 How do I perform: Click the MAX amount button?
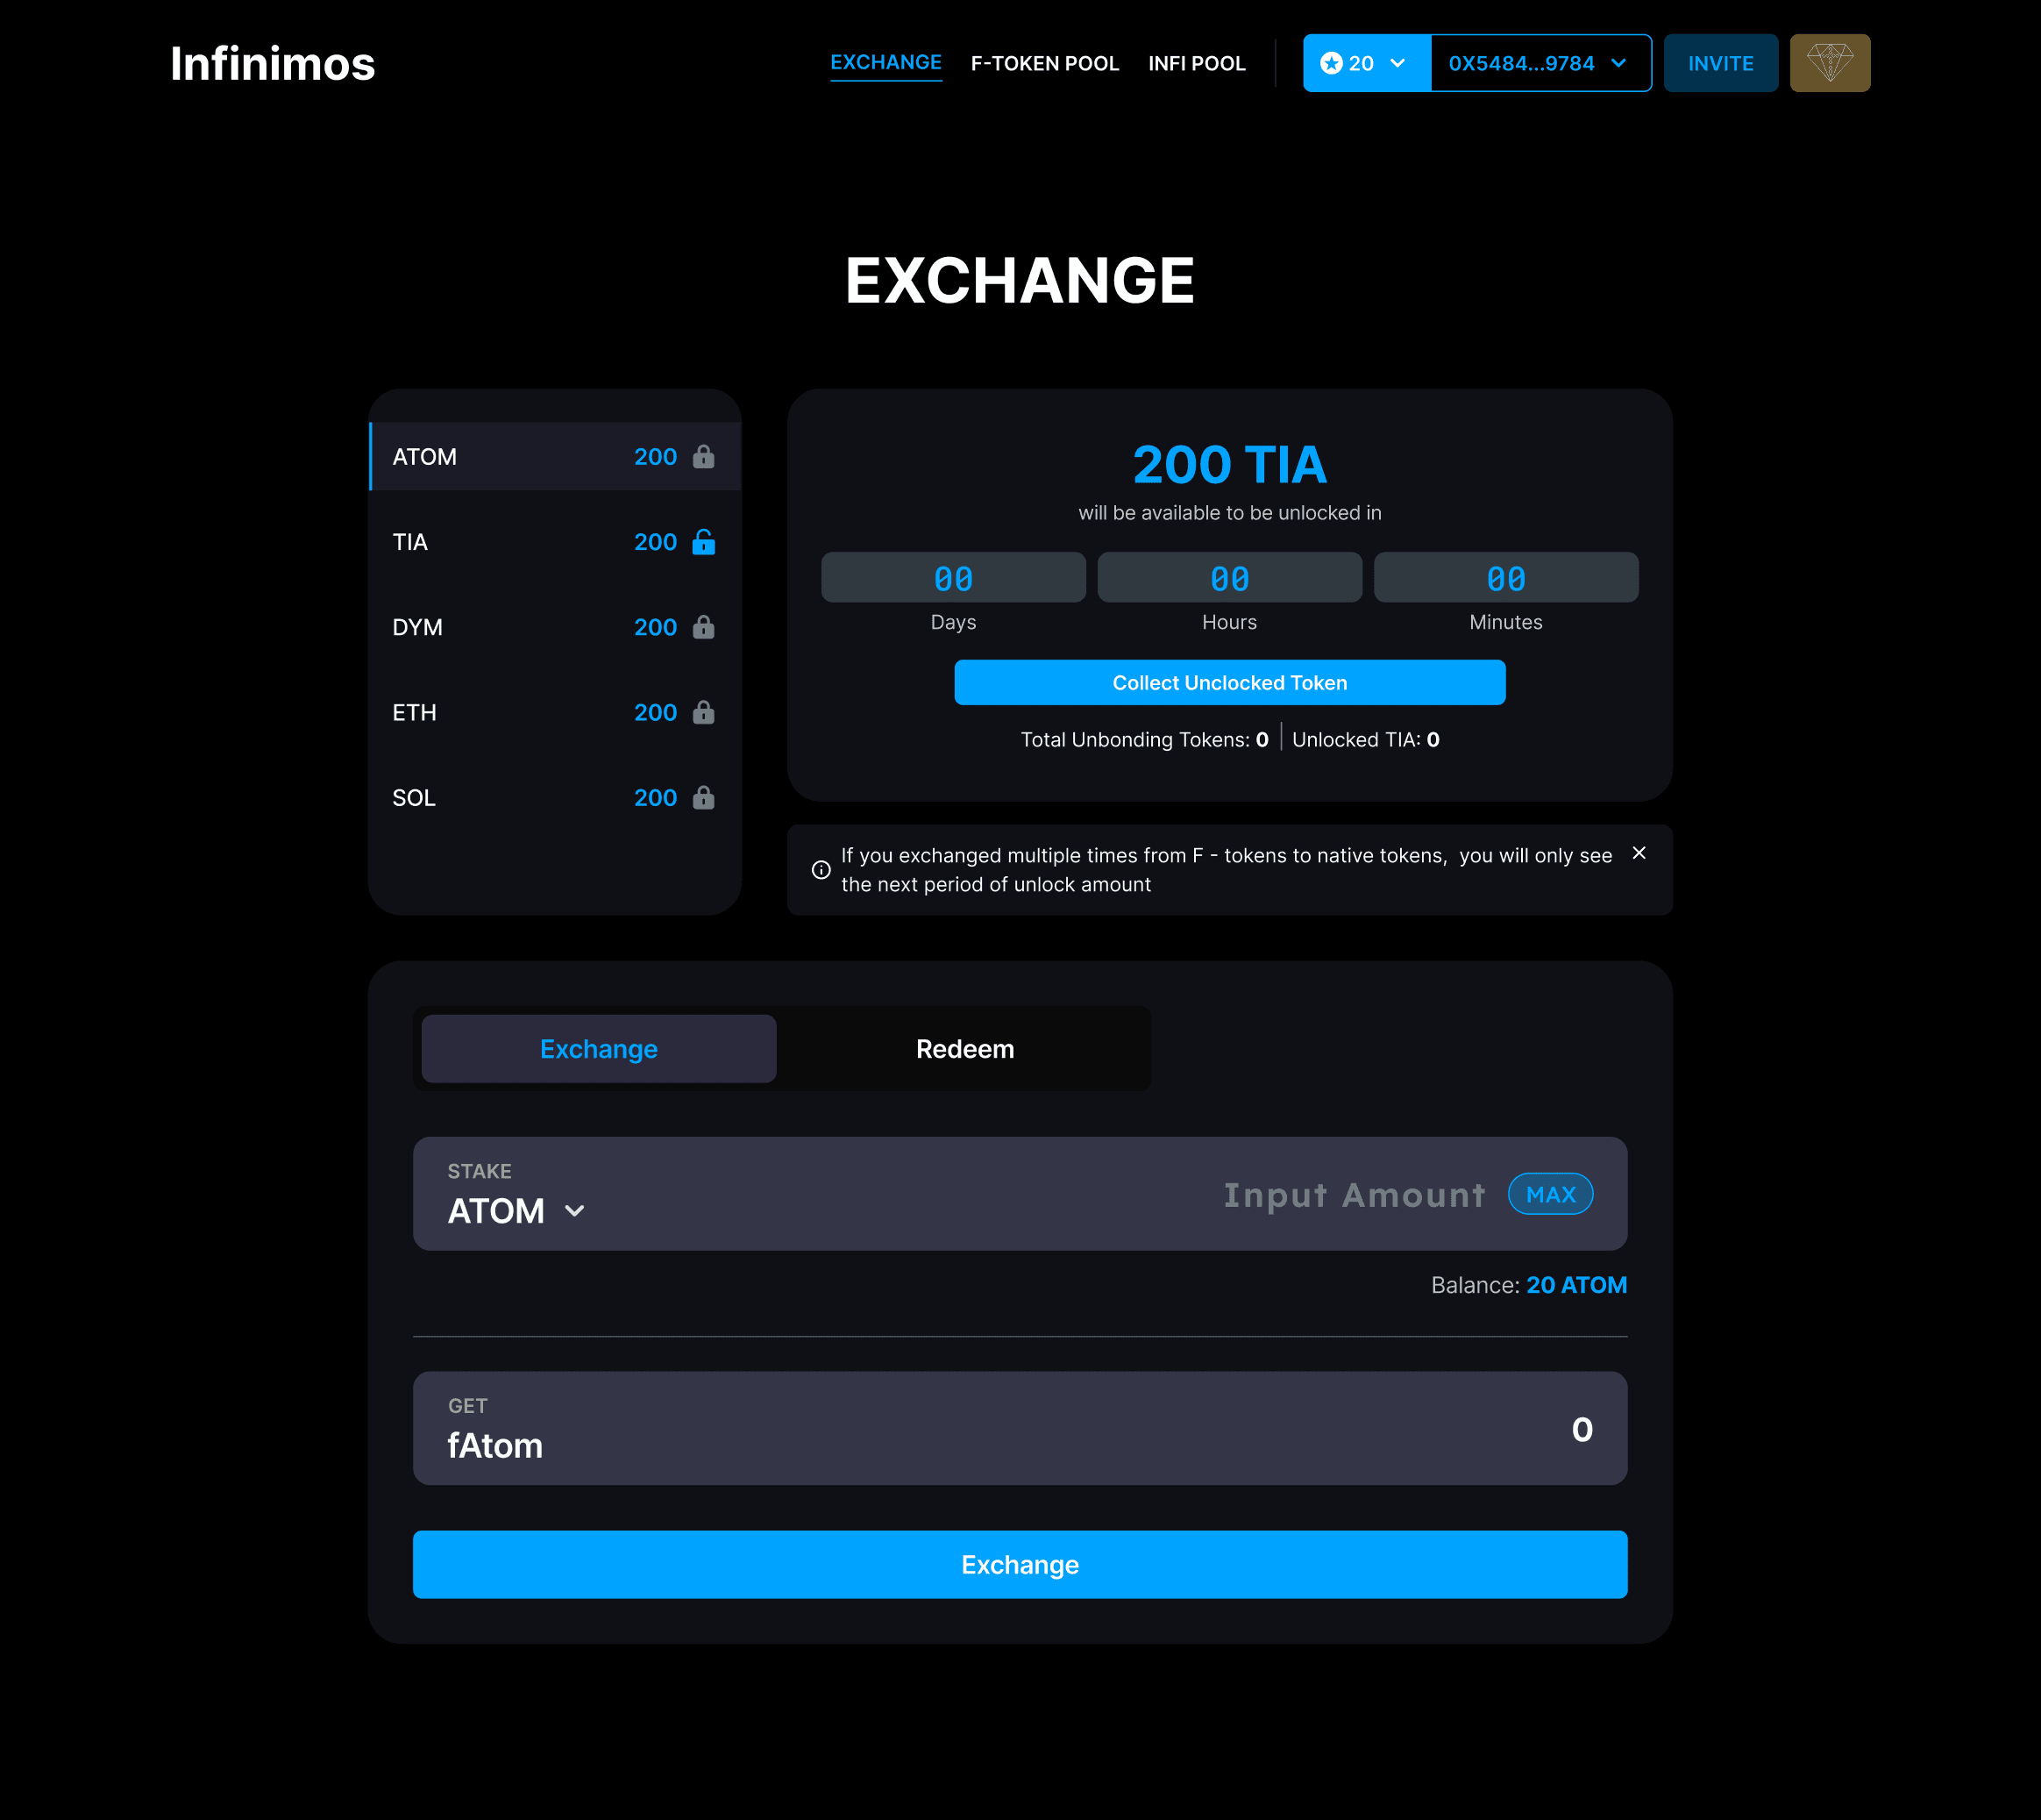[1549, 1193]
